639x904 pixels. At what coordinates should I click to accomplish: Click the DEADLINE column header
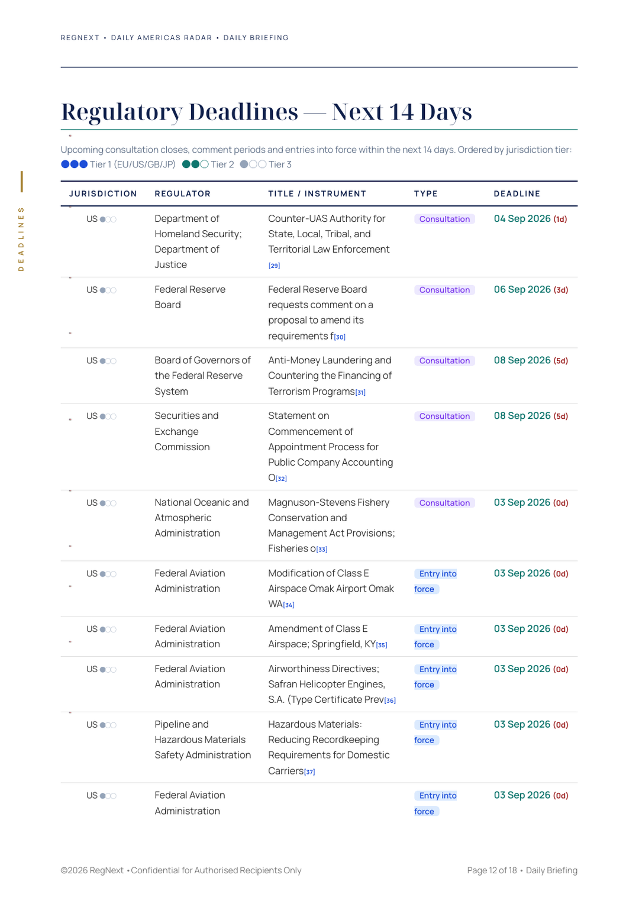click(x=517, y=194)
